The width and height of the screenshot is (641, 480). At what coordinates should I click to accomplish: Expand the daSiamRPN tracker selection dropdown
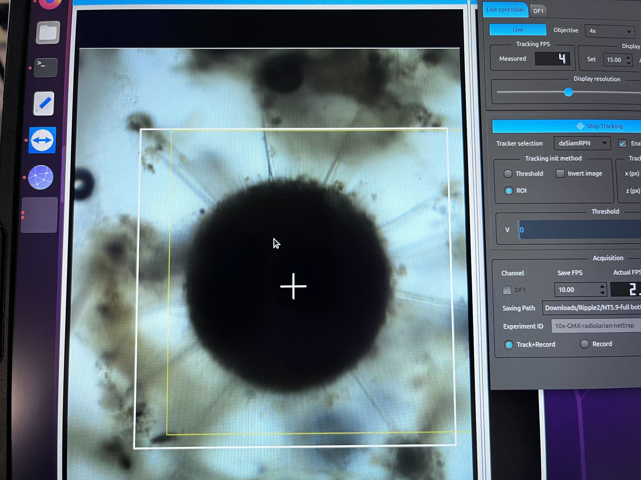582,143
